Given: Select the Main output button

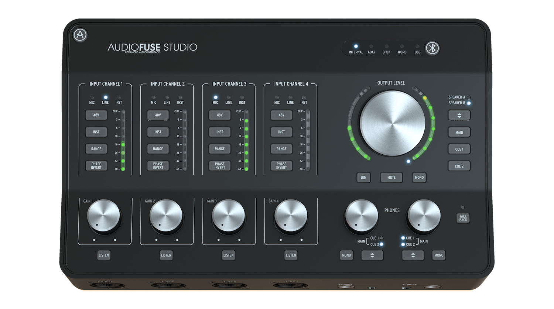Looking at the screenshot, I should [459, 132].
